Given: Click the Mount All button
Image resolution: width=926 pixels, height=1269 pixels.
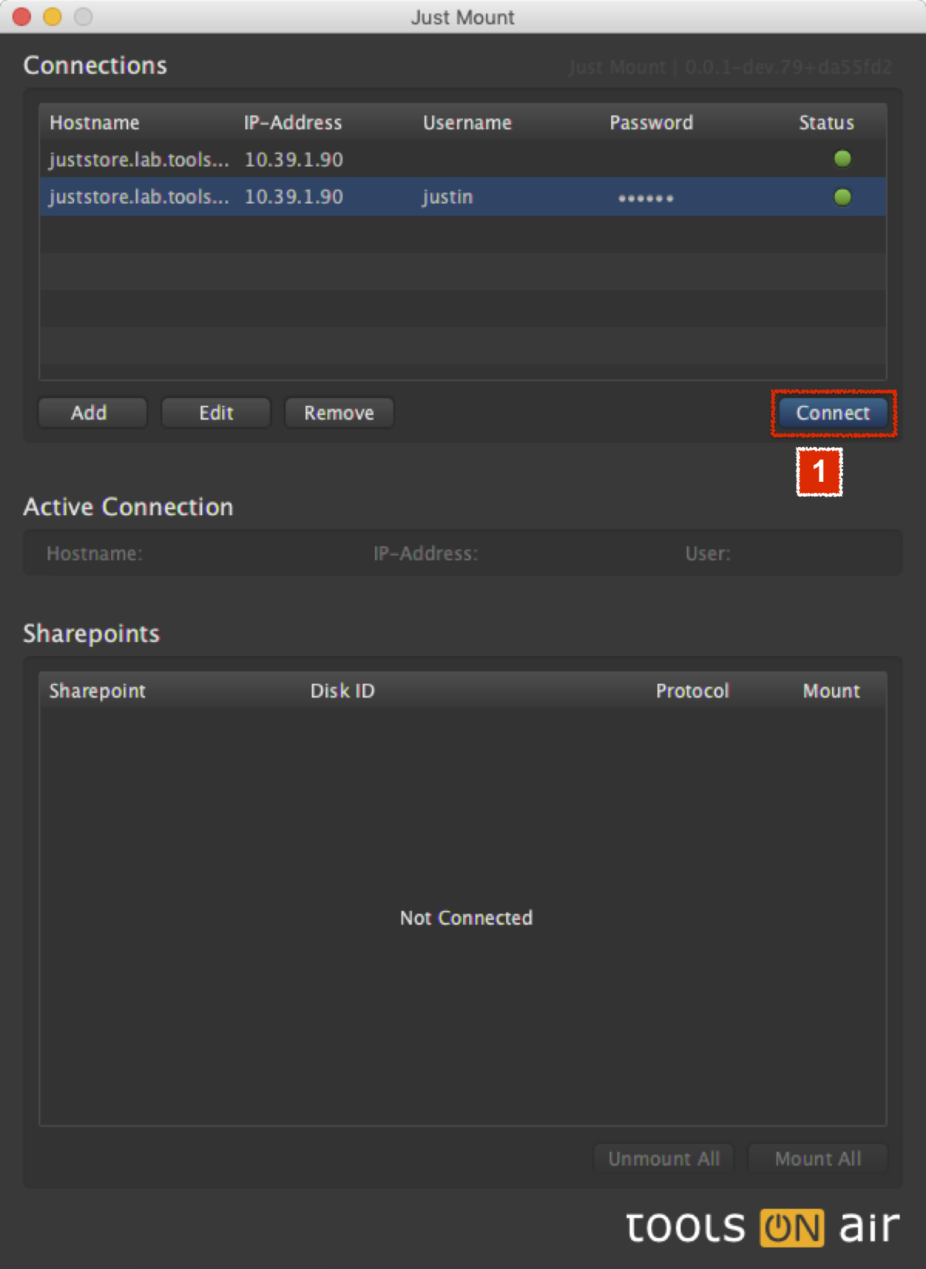Looking at the screenshot, I should tap(818, 1159).
